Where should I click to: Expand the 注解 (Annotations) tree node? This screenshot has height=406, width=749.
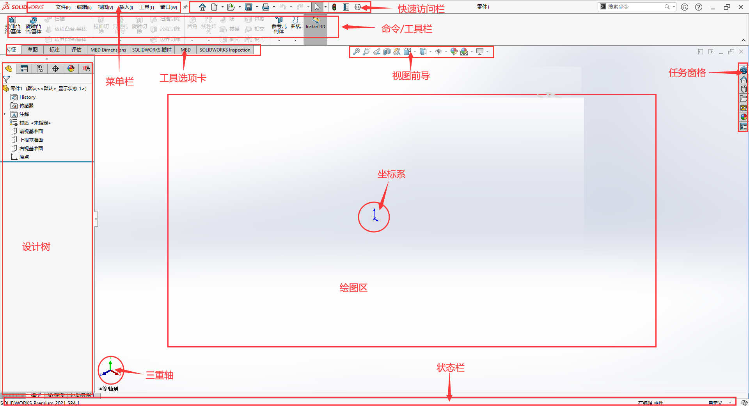(x=5, y=114)
